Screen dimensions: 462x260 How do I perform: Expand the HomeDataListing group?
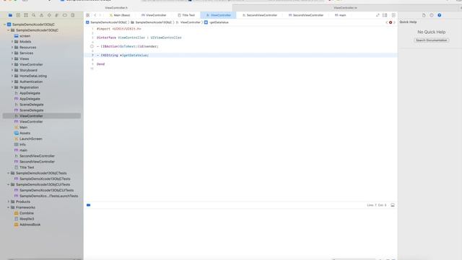click(12, 76)
